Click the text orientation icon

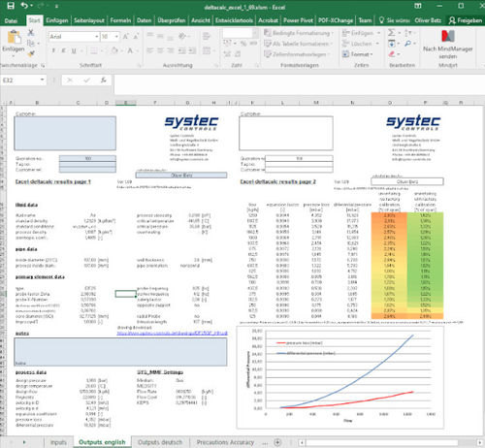point(182,36)
